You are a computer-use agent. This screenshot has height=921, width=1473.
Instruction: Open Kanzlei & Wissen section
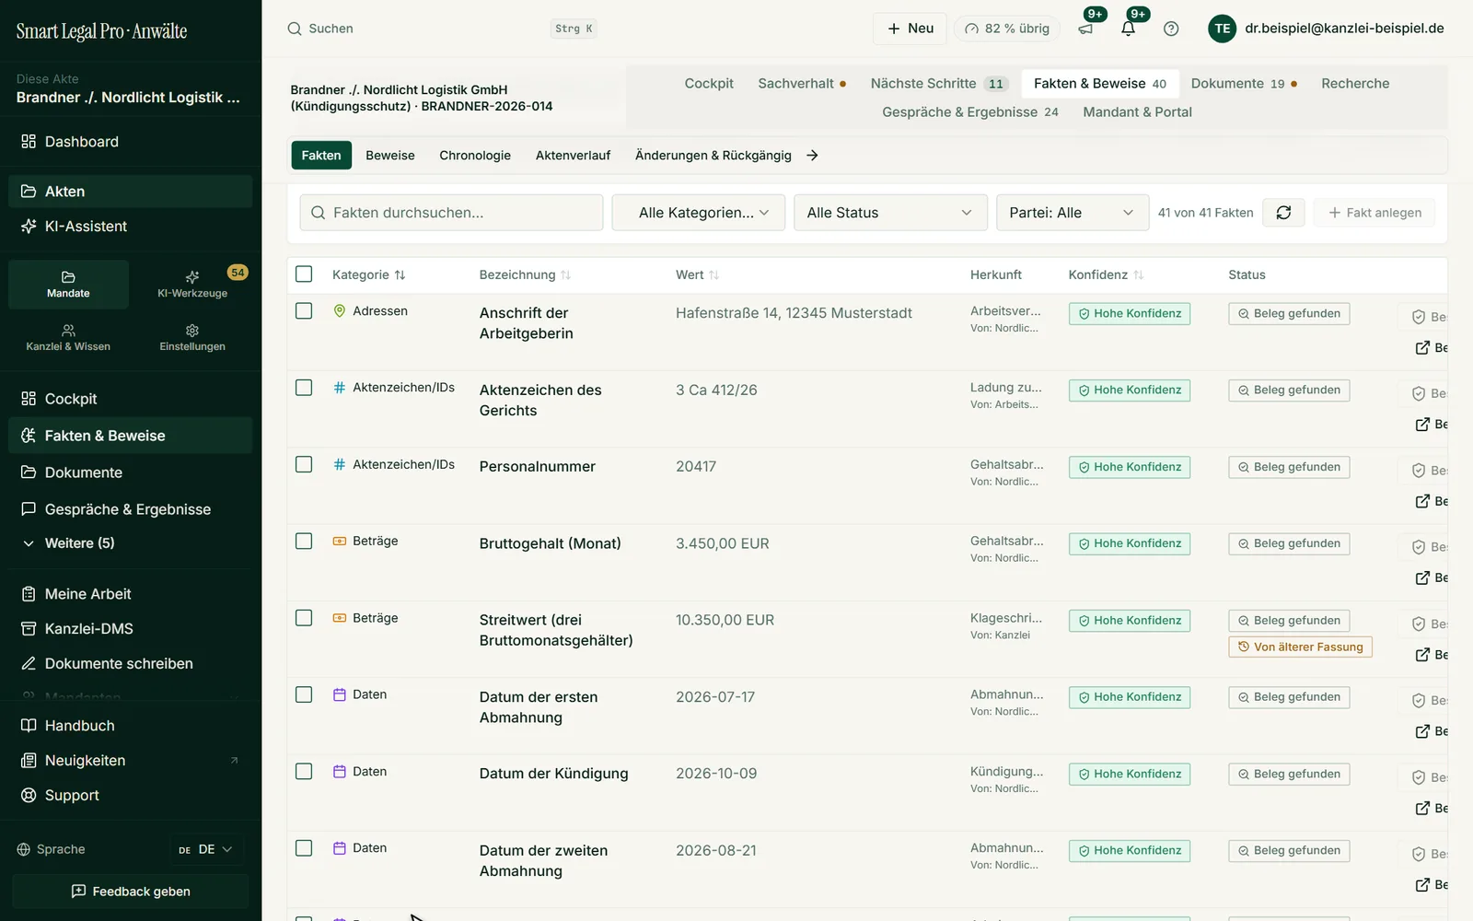point(68,337)
